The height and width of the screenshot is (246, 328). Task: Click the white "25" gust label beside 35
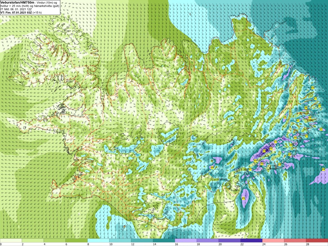[x=274, y=149]
